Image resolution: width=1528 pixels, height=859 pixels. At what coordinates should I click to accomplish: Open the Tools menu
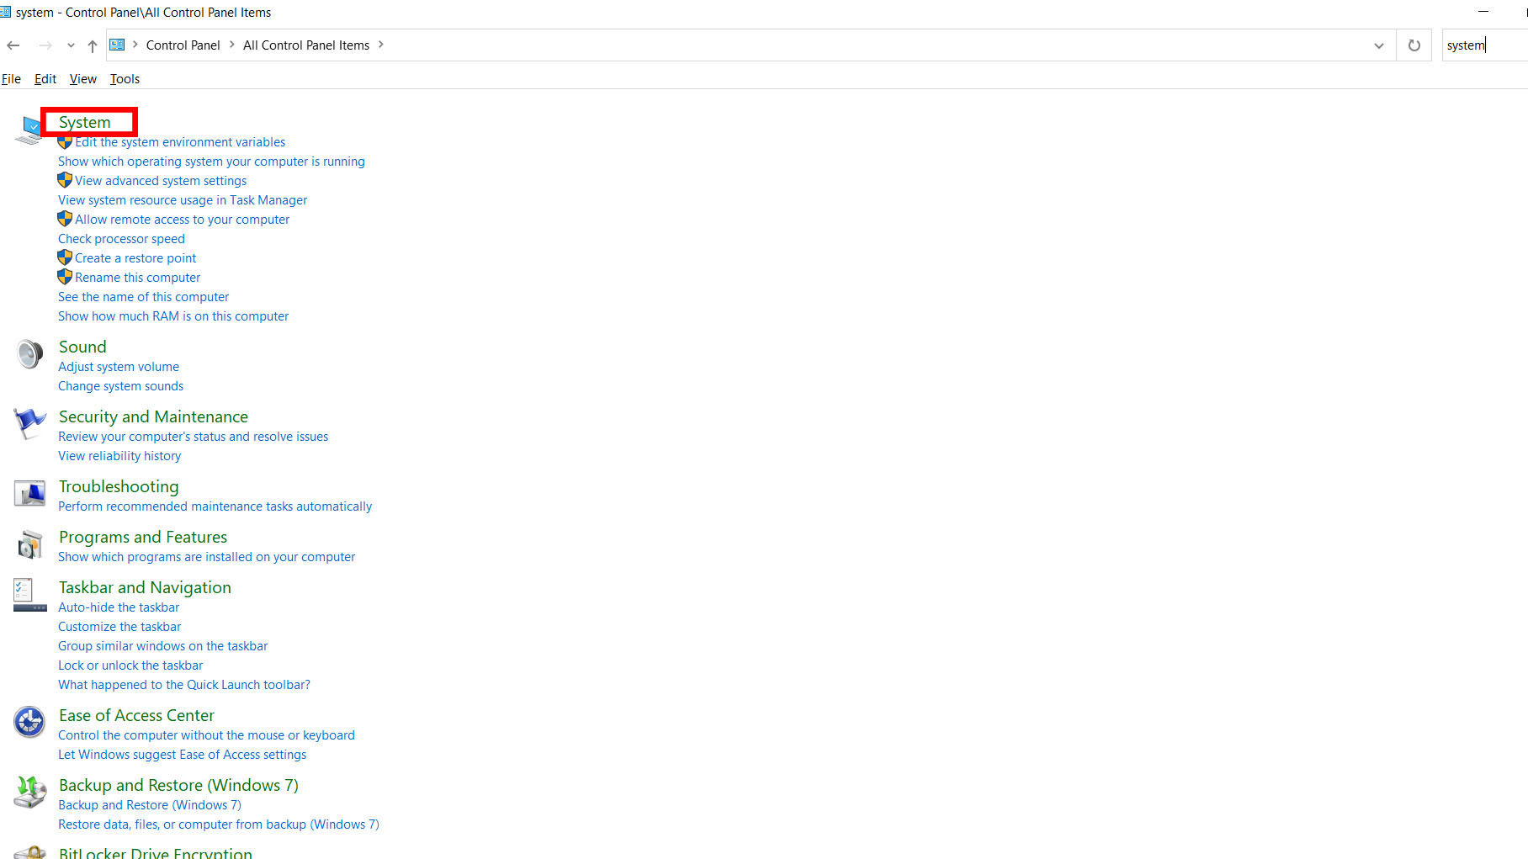125,79
